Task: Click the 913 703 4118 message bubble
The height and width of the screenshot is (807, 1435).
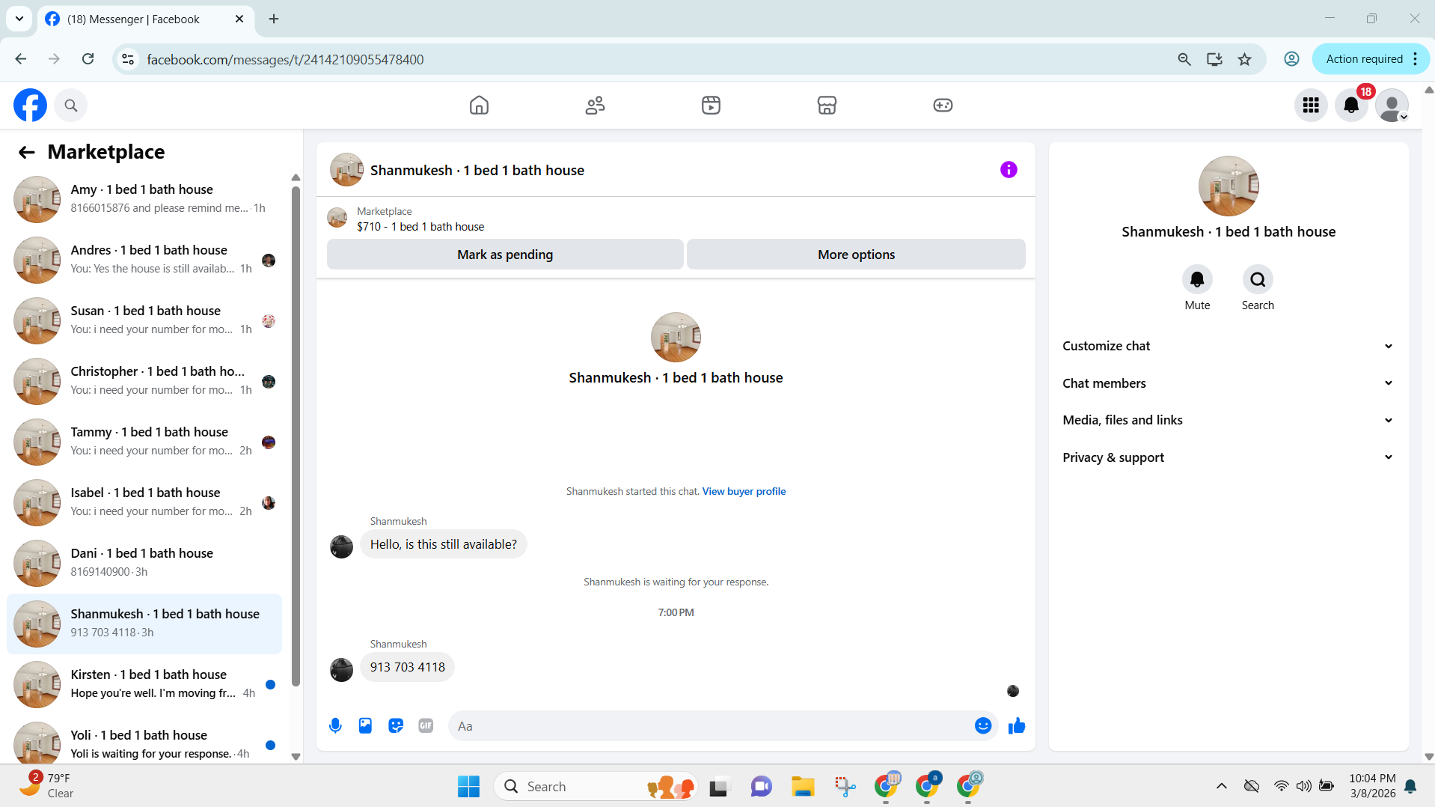Action: pos(407,668)
